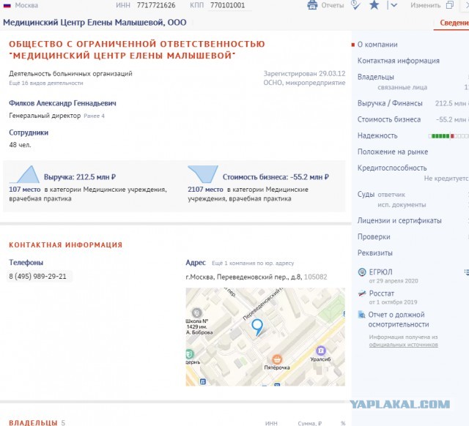
Task: Select the ИНН value 7717721626
Action: (x=156, y=5)
